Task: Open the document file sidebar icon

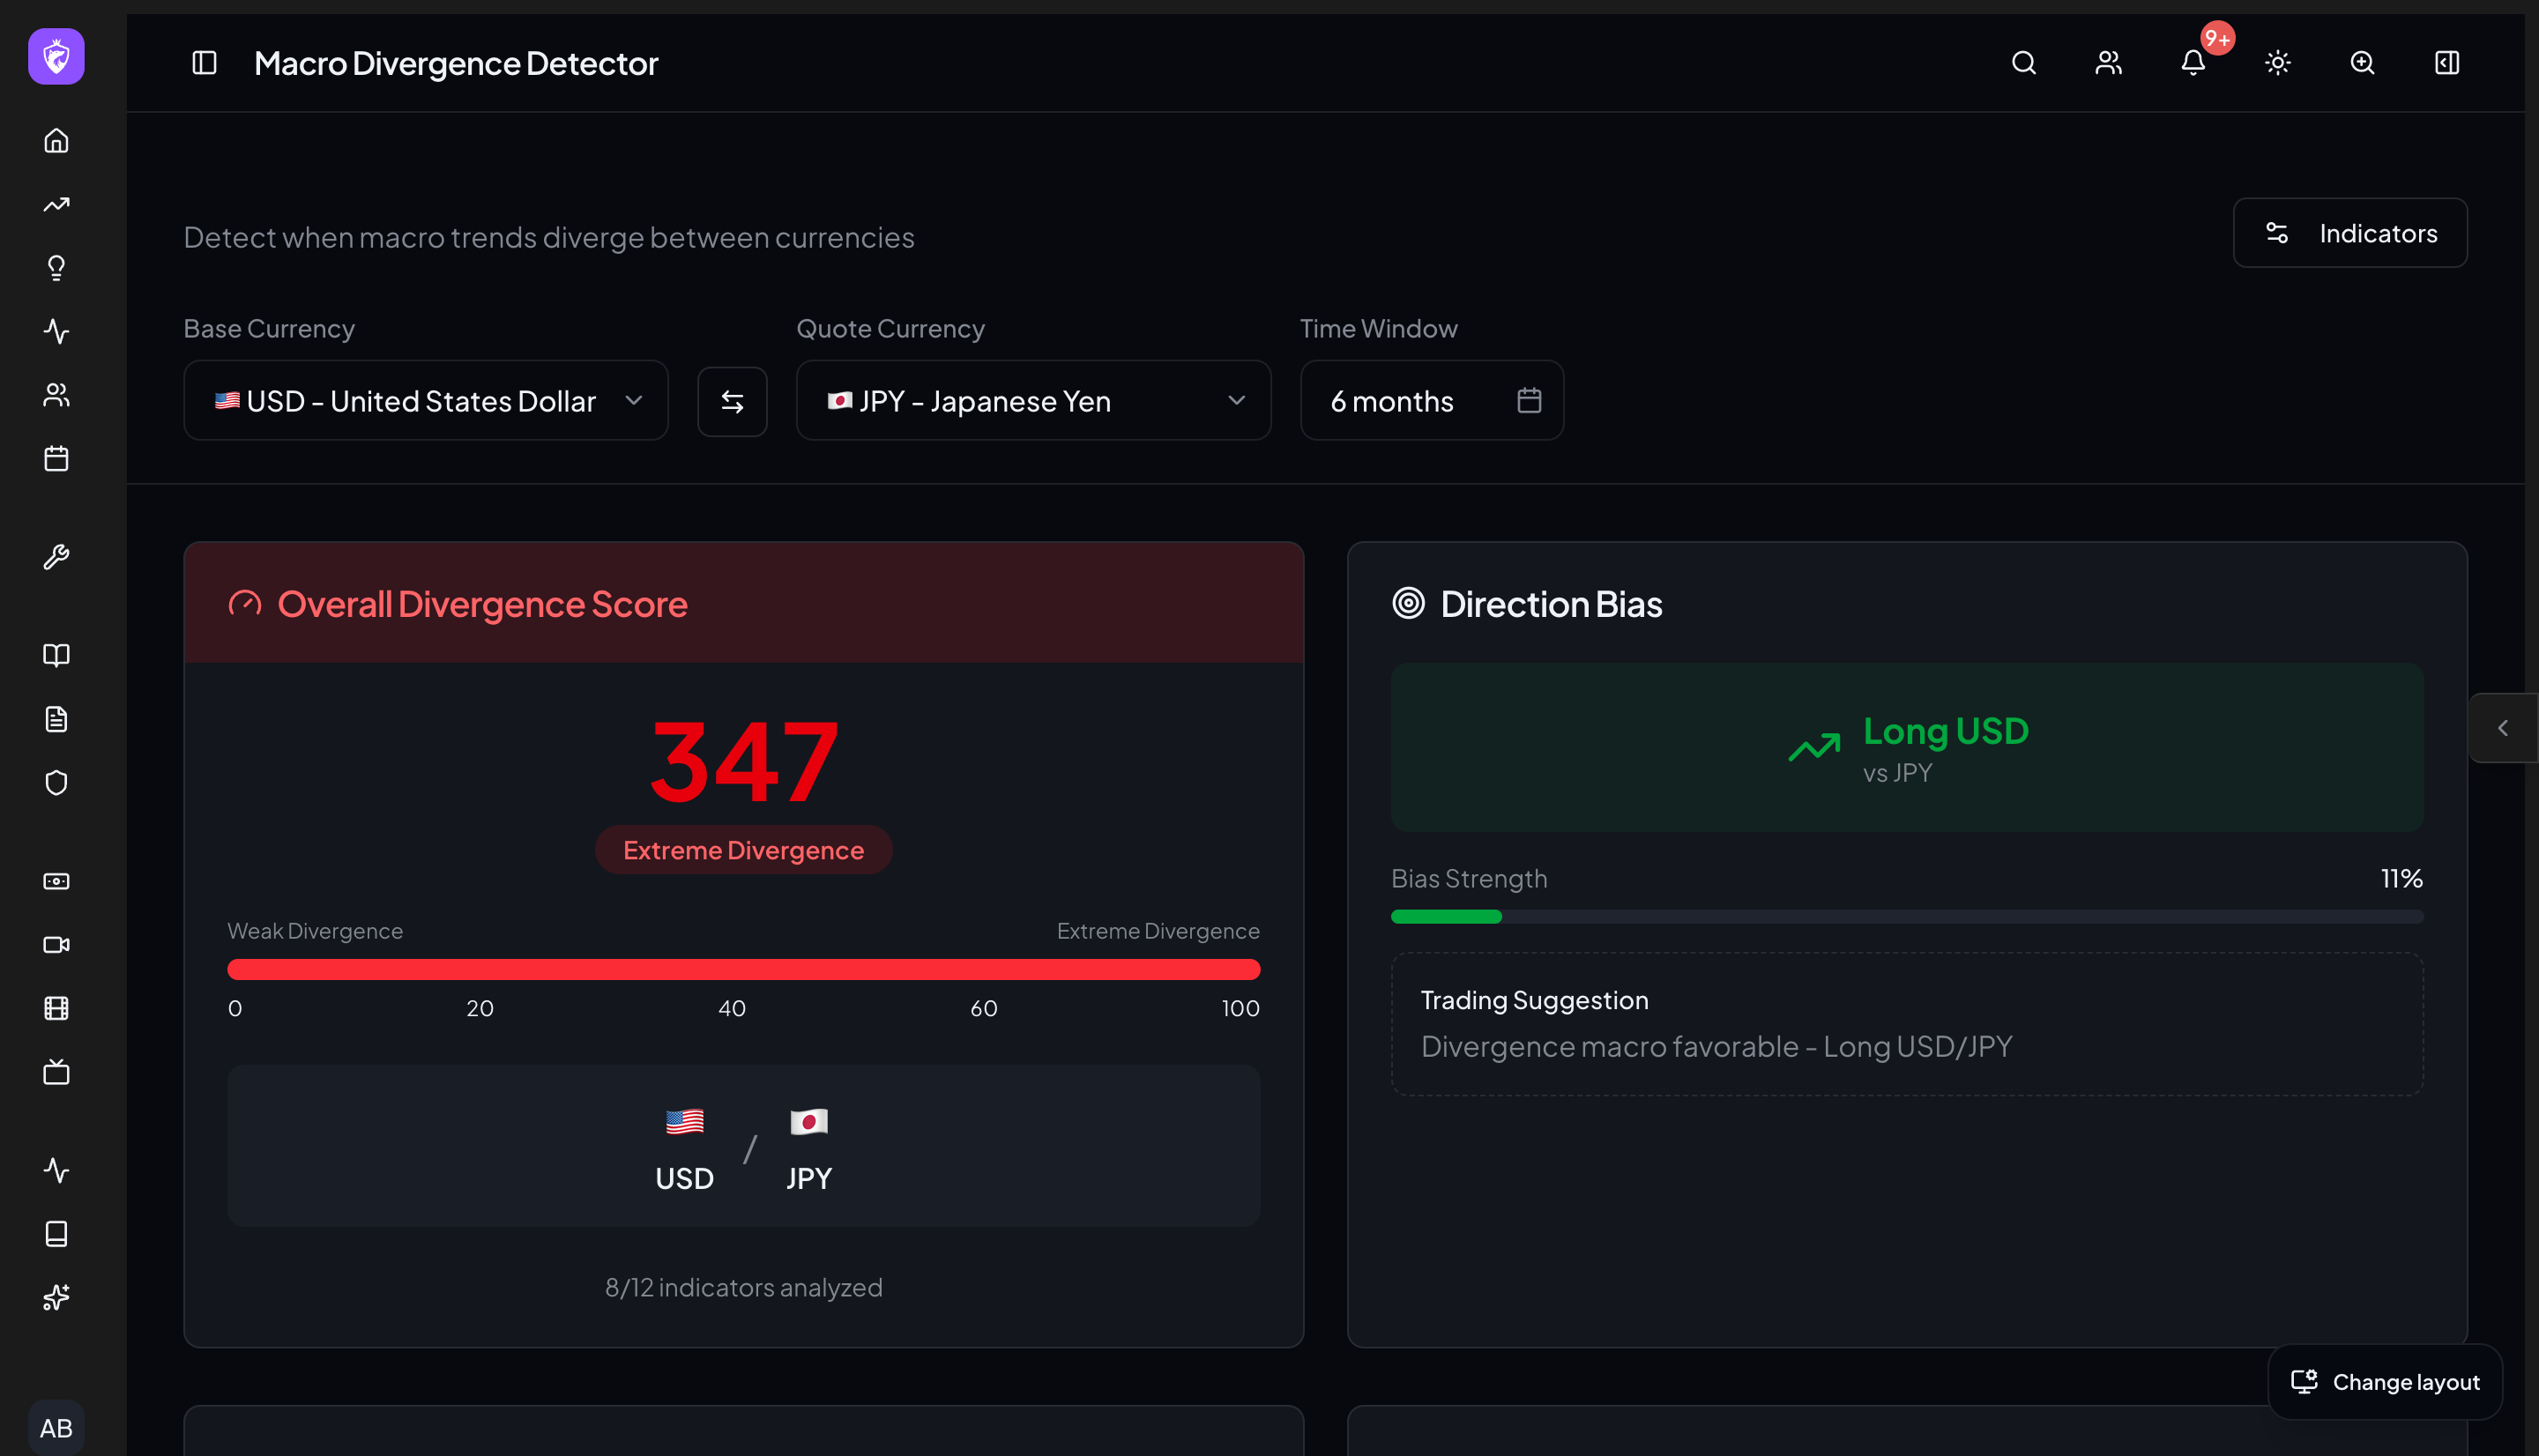Action: click(x=56, y=719)
